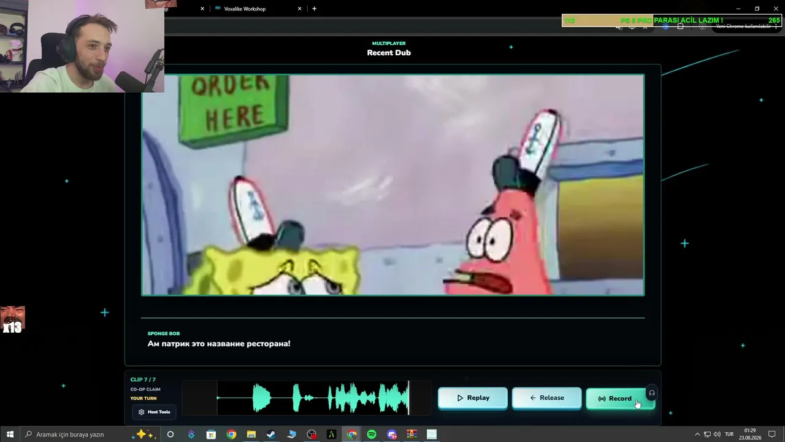The image size is (785, 442).
Task: Click inside the audio waveform track
Action: 305,398
